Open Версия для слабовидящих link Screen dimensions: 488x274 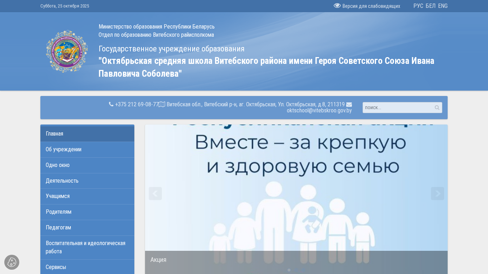371,6
